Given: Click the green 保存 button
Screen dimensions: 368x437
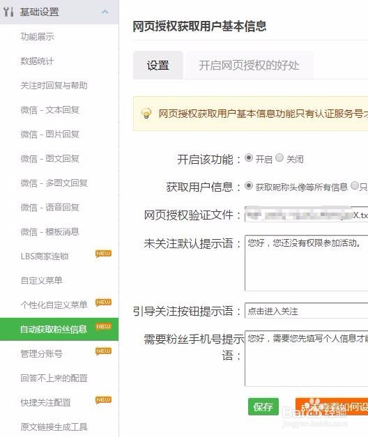Looking at the screenshot, I should (263, 406).
